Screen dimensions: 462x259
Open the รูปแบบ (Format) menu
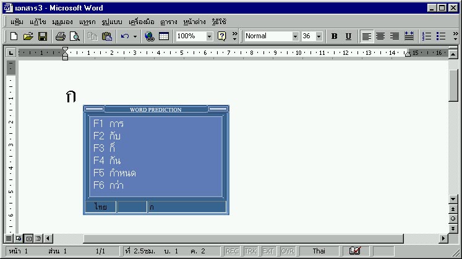(112, 22)
